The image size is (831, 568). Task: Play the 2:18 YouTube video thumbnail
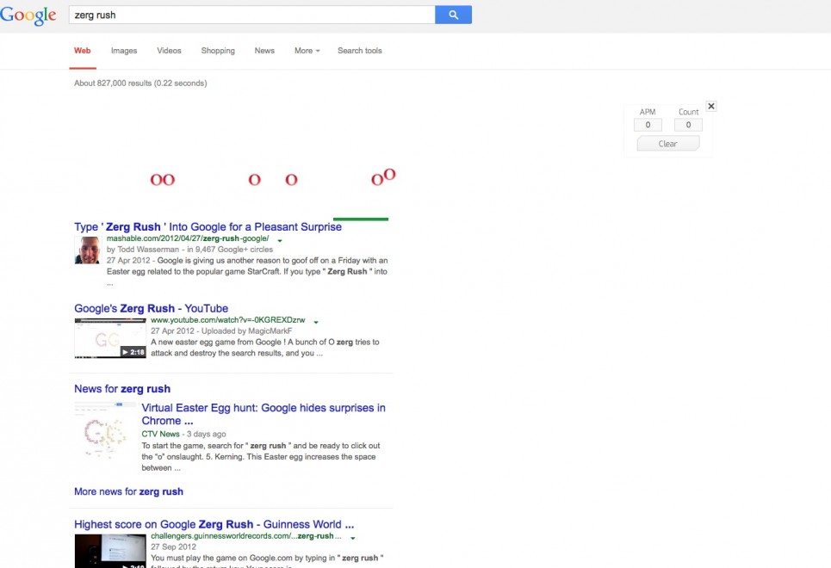click(x=110, y=338)
